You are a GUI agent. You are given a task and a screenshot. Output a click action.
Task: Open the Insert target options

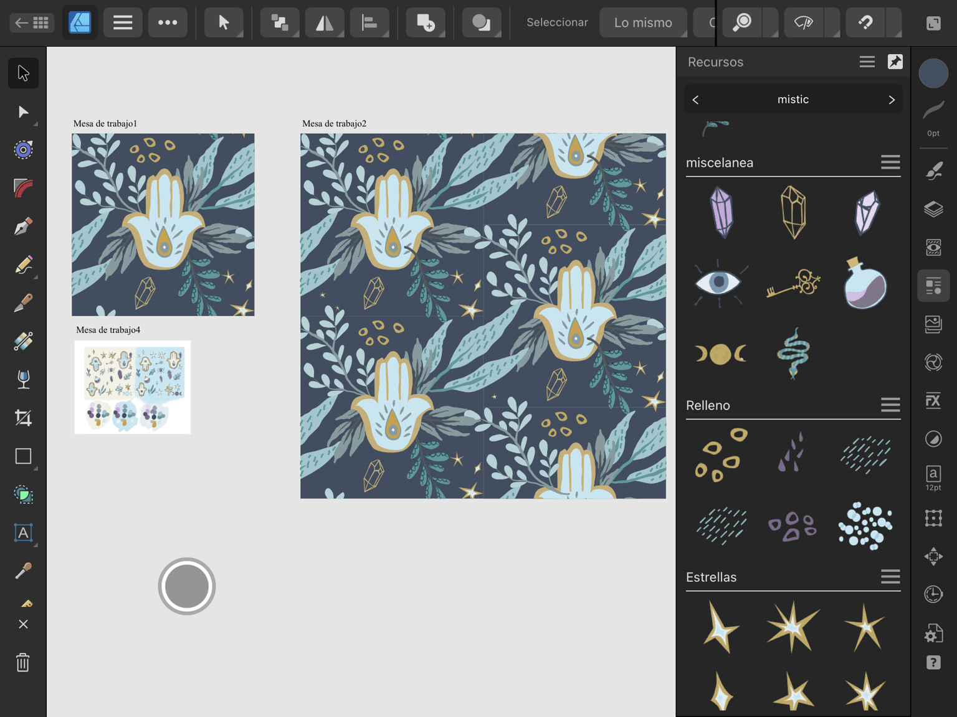pyautogui.click(x=426, y=23)
